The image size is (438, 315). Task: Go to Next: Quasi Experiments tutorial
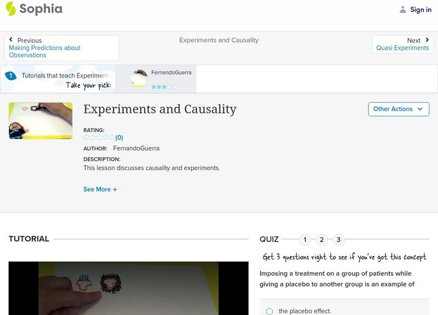point(402,44)
